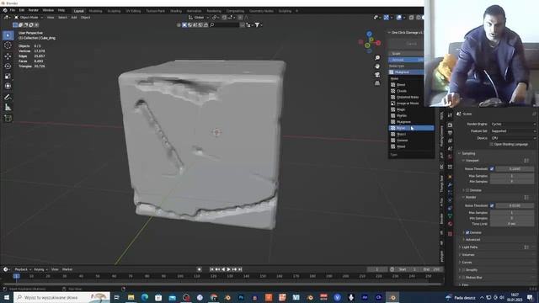Image resolution: width=539 pixels, height=303 pixels.
Task: Toggle the auto keying record button
Action: click(x=200, y=269)
